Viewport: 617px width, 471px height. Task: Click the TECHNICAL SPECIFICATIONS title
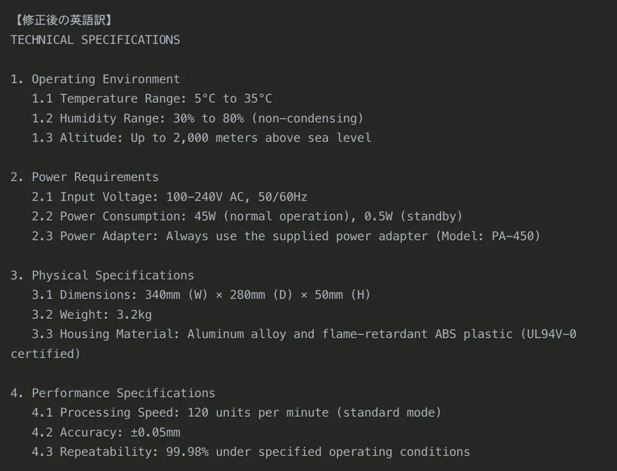coord(95,40)
